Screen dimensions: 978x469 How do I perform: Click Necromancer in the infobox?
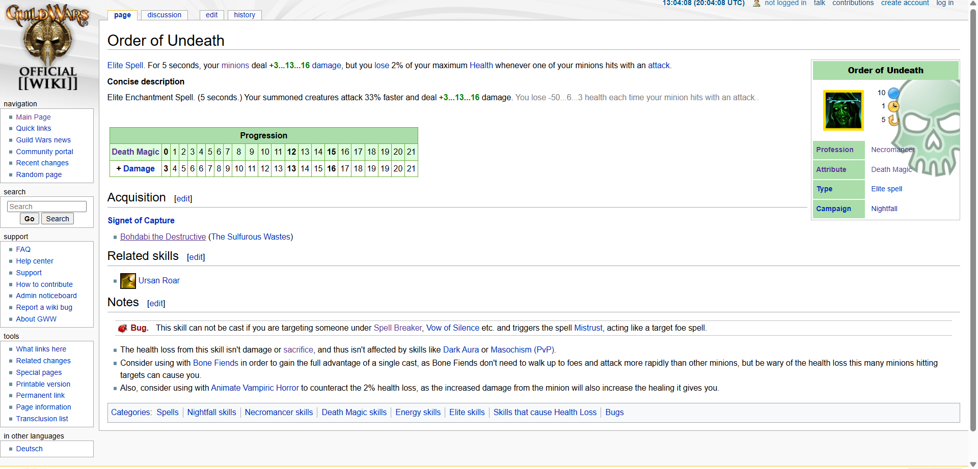coord(892,150)
